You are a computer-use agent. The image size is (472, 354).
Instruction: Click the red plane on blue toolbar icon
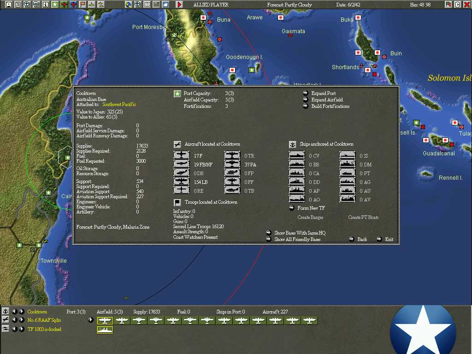point(73,5)
